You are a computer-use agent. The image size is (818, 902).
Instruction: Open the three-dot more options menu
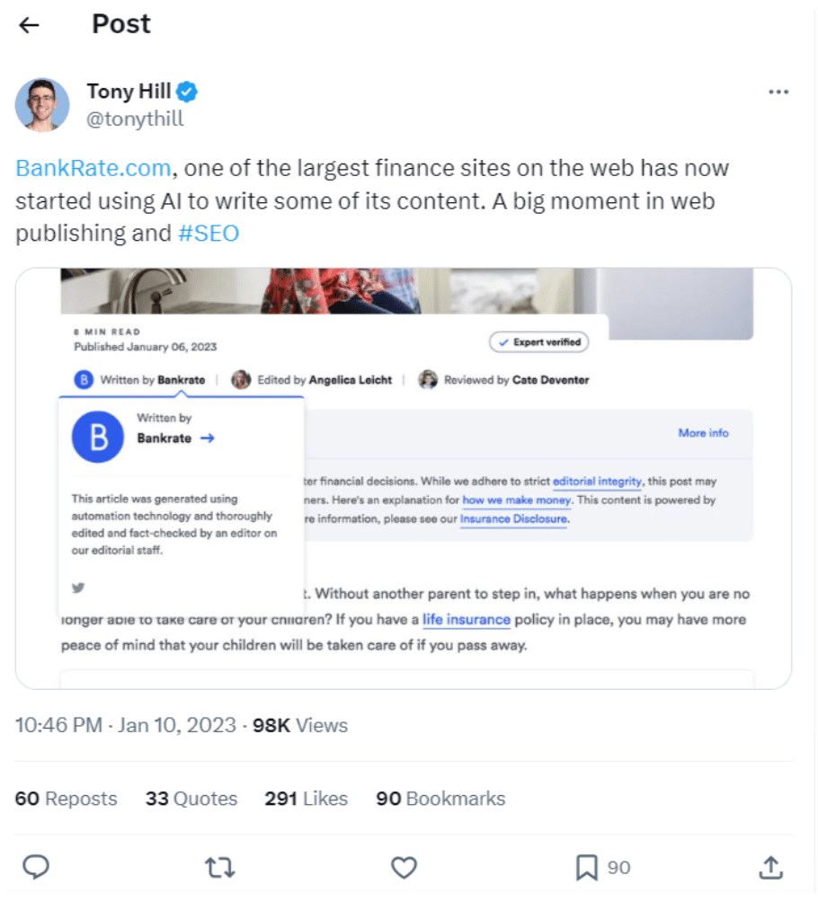click(x=778, y=93)
